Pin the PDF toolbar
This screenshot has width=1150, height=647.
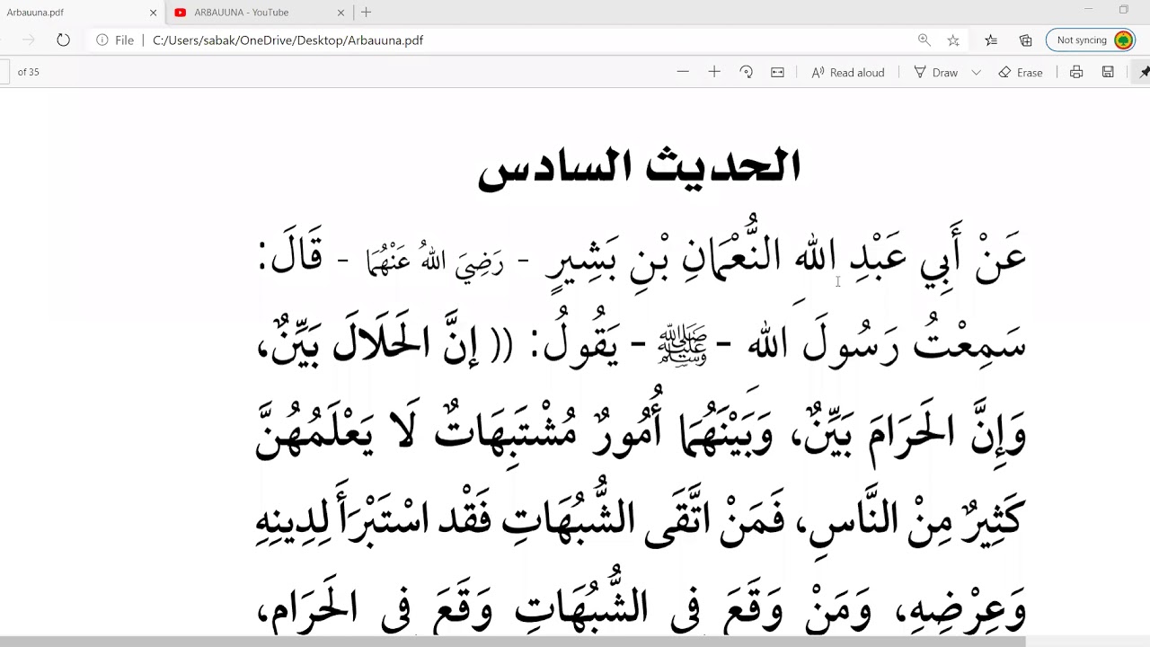1144,72
